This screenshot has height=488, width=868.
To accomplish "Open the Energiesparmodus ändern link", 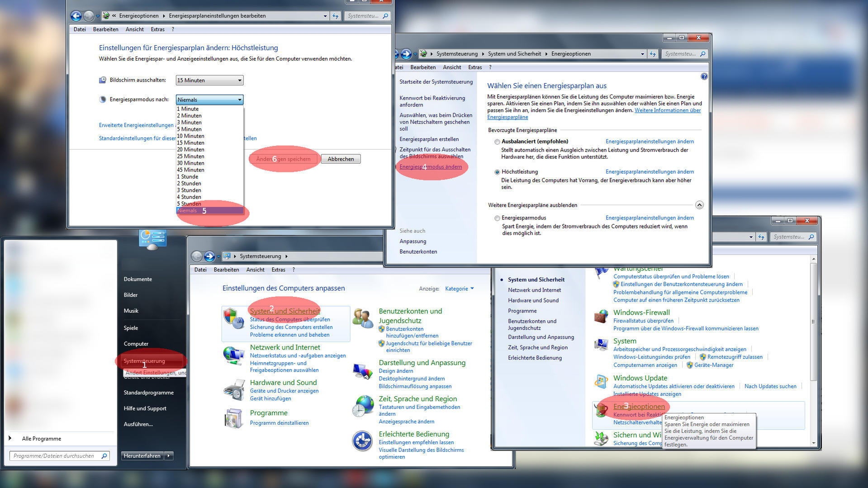I will click(431, 167).
